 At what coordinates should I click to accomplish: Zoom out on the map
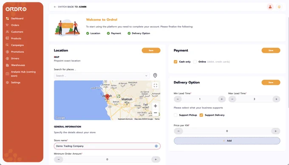[x=156, y=112]
